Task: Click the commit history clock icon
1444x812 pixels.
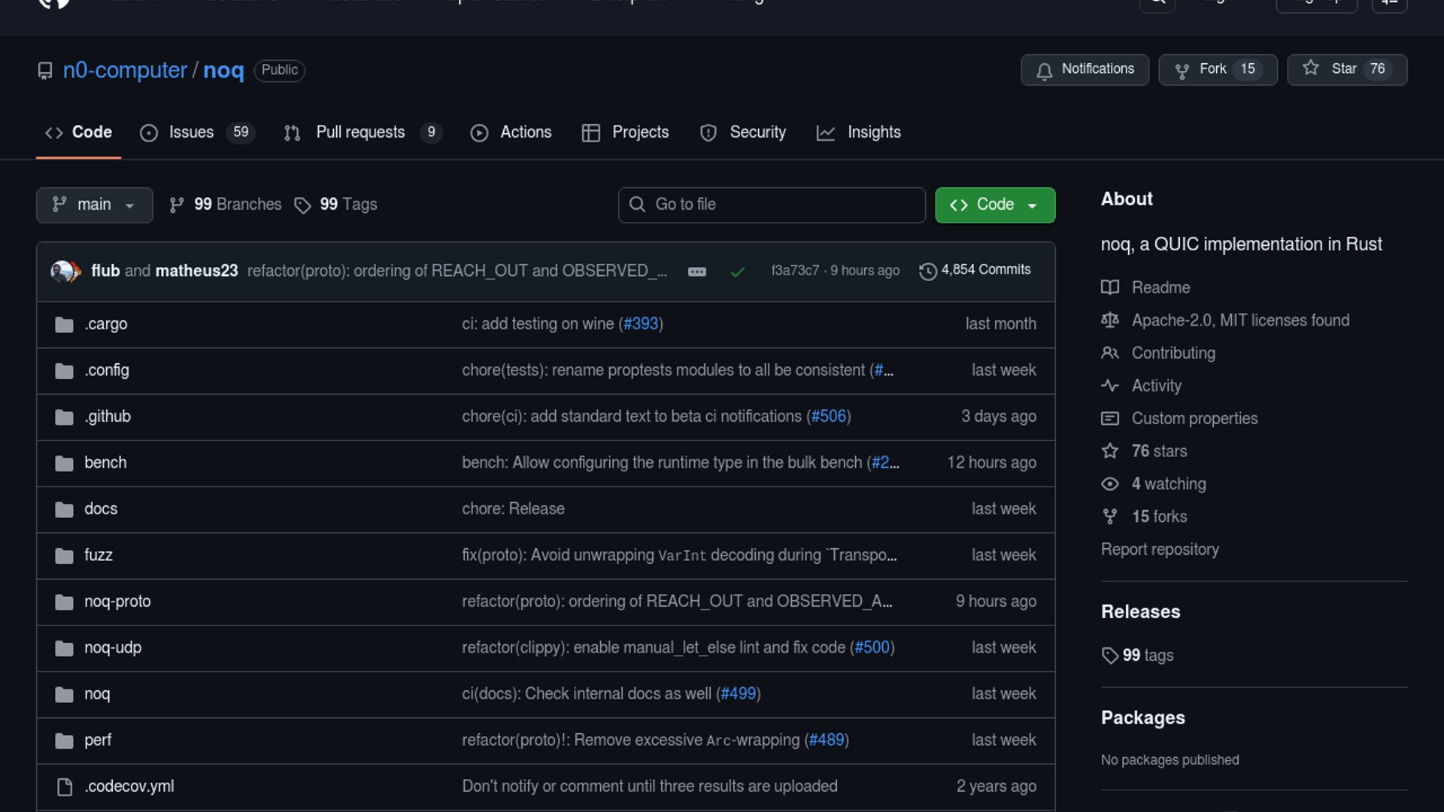Action: (x=928, y=271)
